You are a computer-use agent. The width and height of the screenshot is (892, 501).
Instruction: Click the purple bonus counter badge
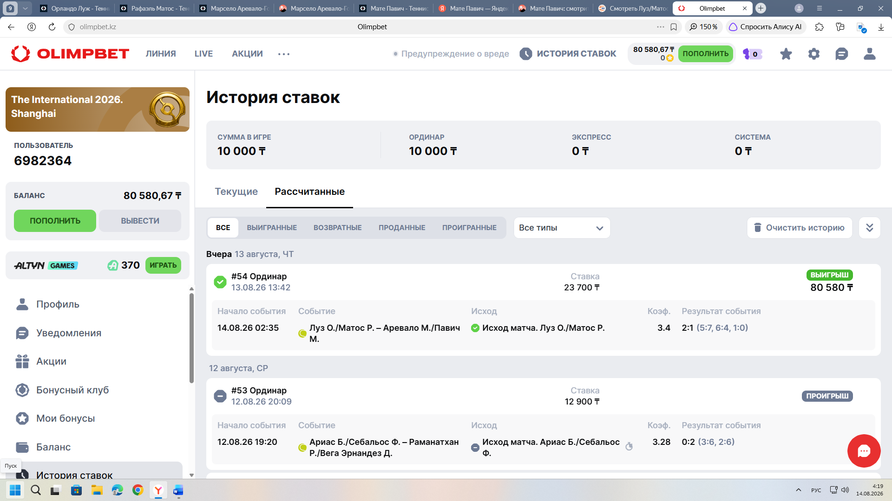click(x=752, y=54)
